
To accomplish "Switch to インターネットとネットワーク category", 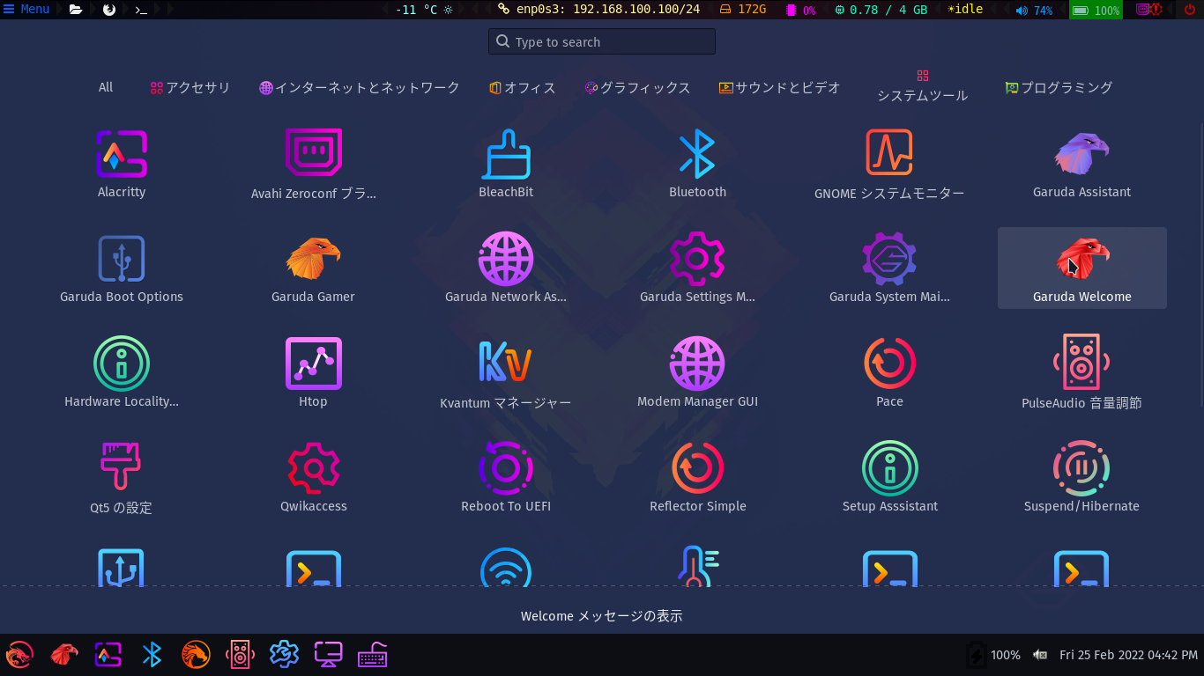I will (x=360, y=87).
